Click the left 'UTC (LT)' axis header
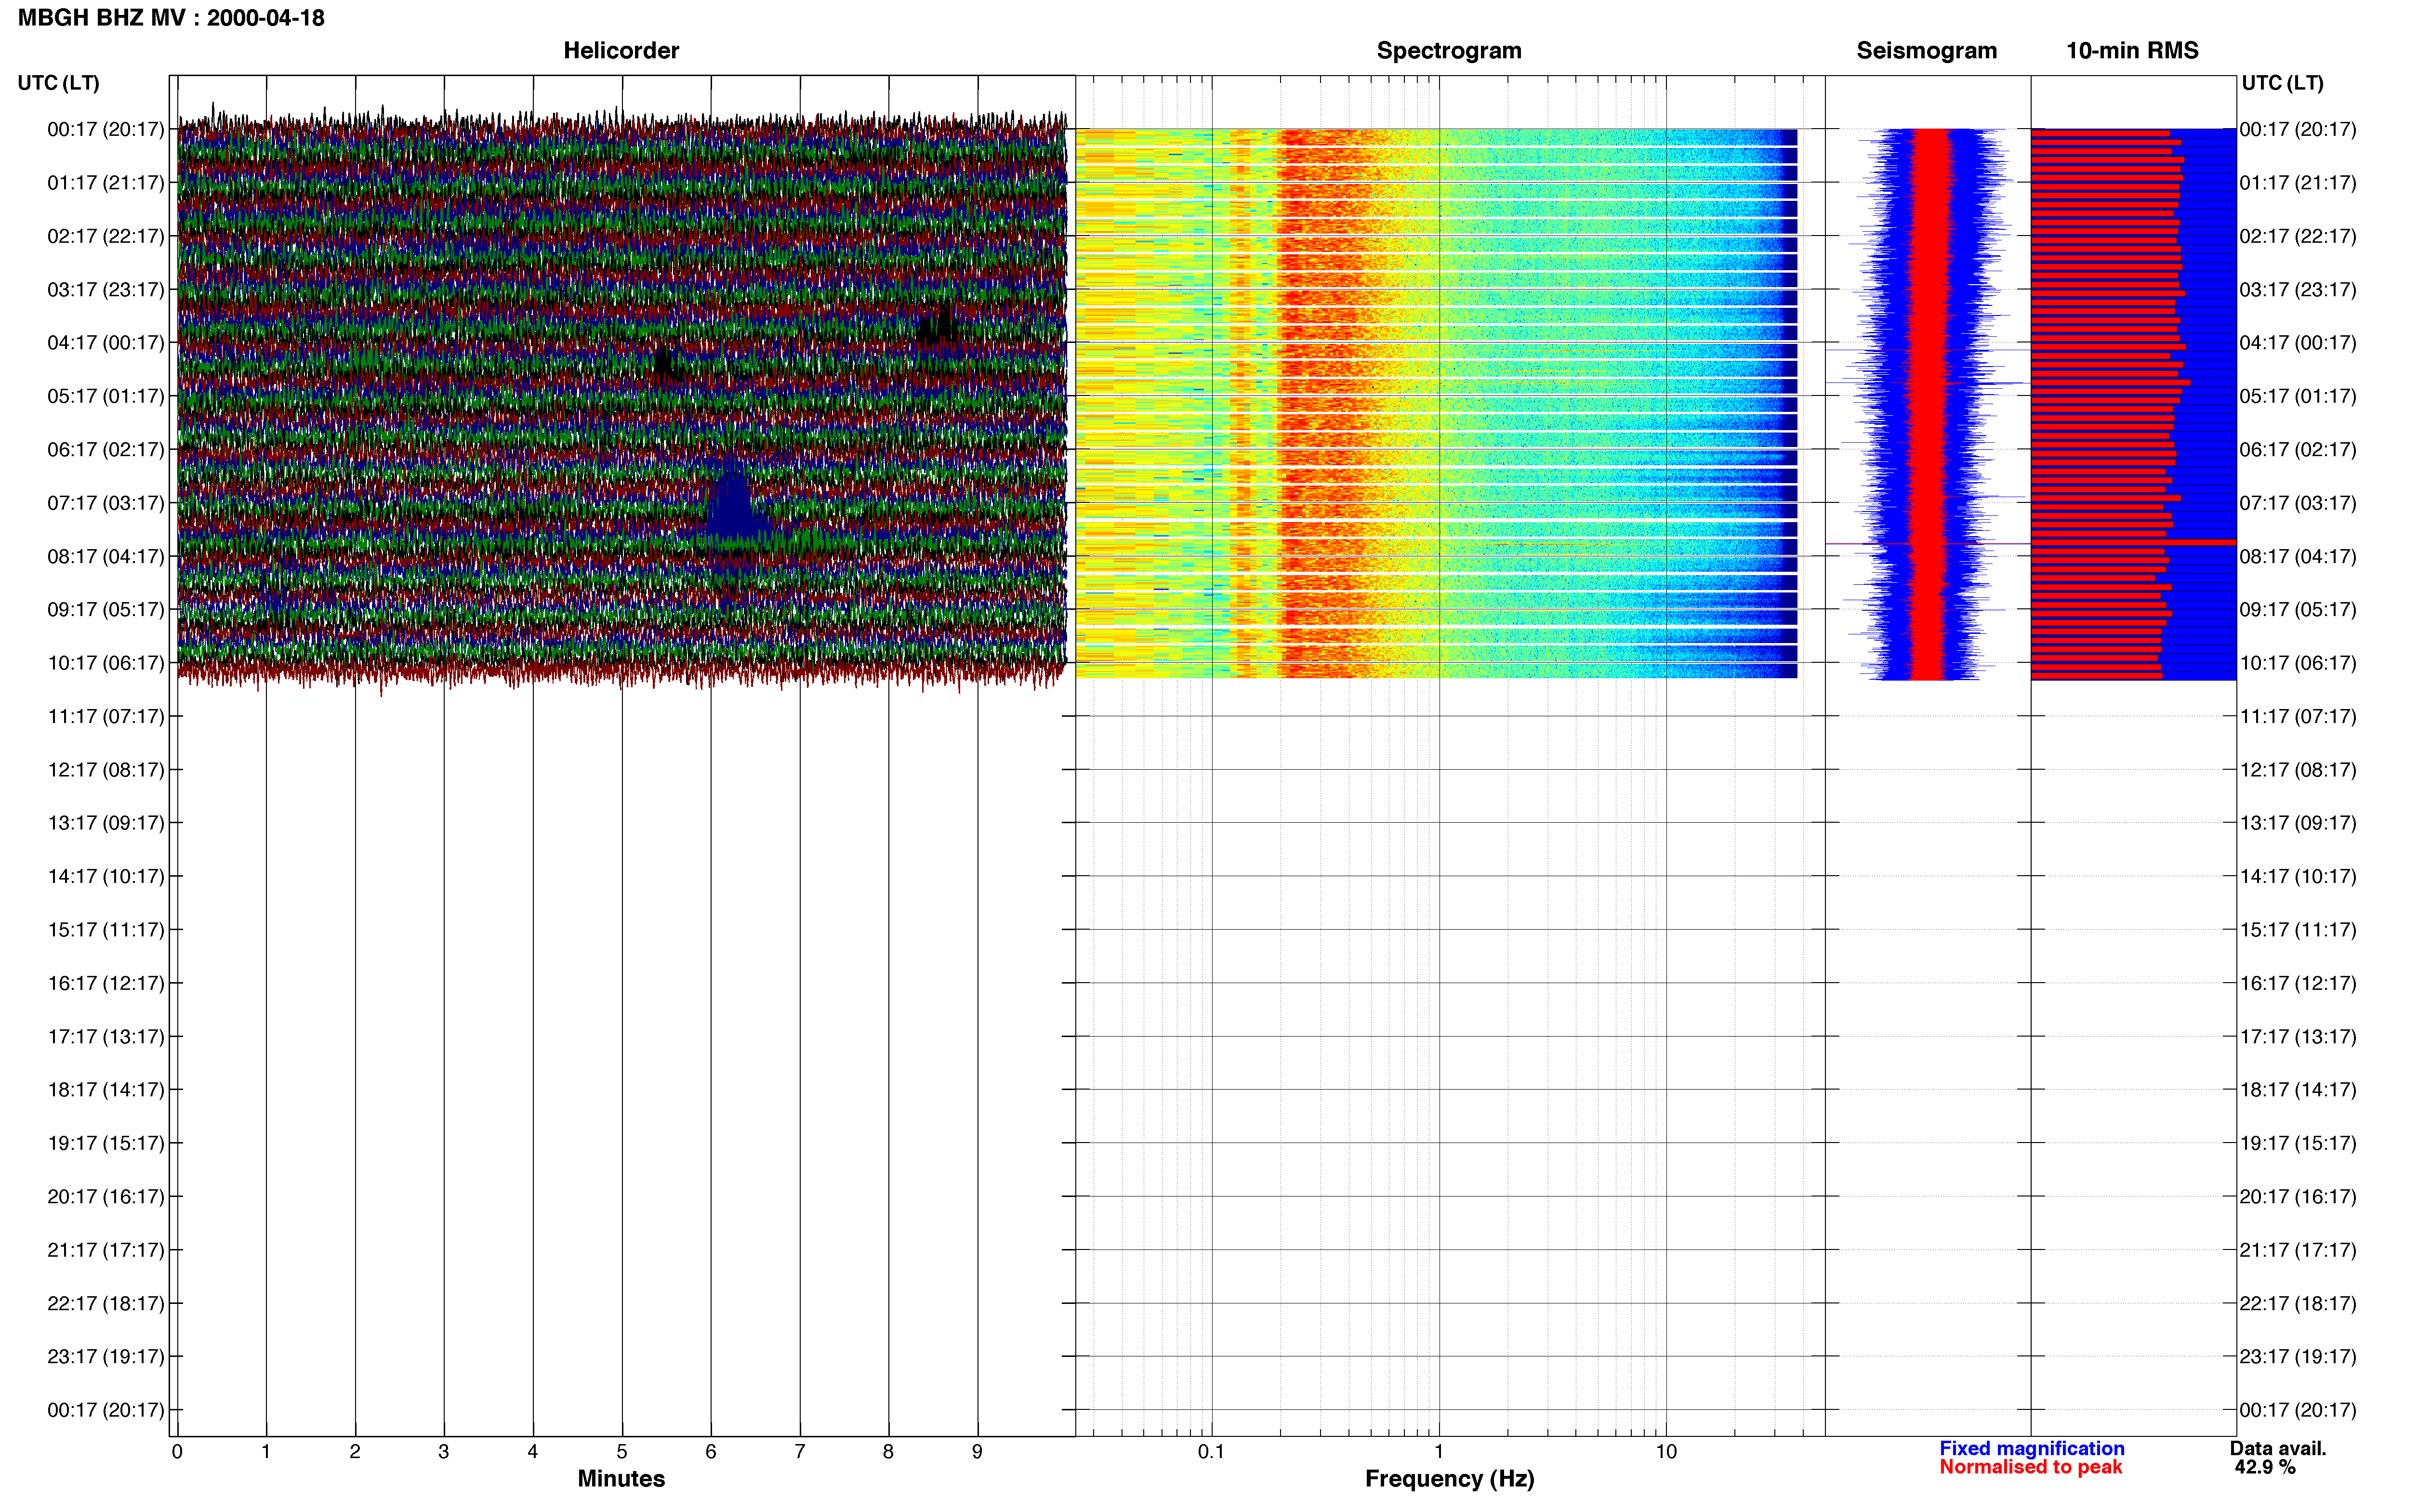 click(58, 83)
